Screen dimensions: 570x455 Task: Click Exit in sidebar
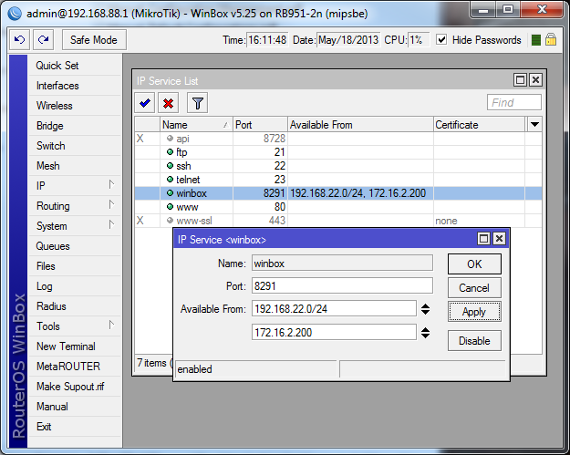click(75, 427)
